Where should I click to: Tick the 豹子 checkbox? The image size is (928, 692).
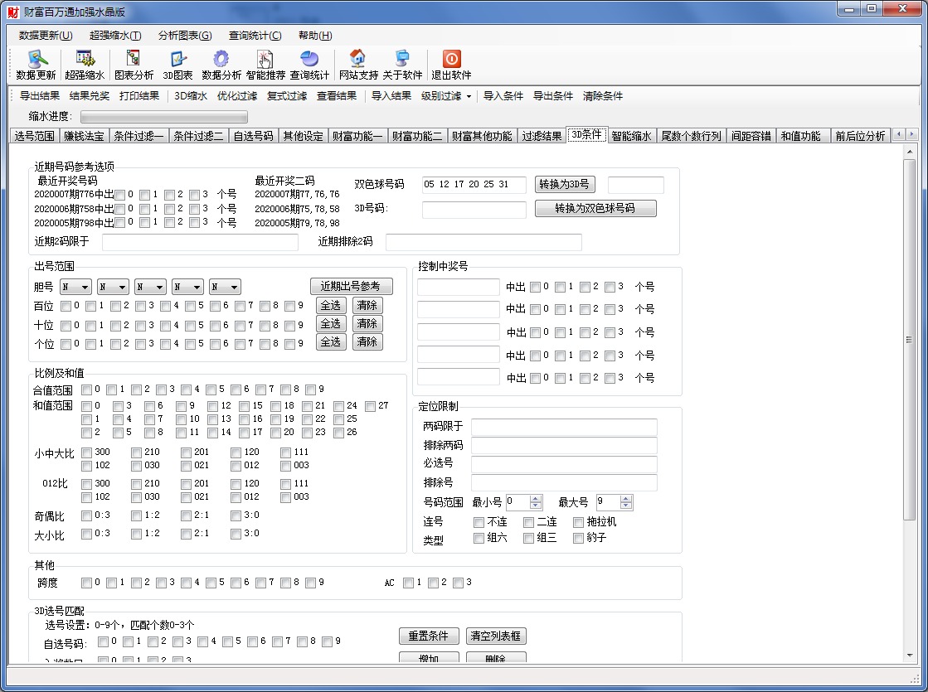579,539
